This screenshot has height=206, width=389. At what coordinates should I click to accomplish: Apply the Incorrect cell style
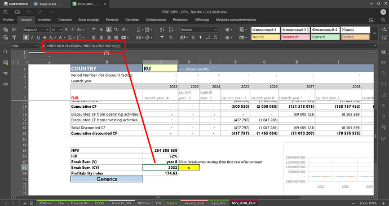tap(295, 37)
